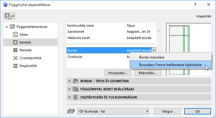This screenshot has width=216, height=118.
Task: Click the Eltávolítás... button
Action: click(x=148, y=73)
